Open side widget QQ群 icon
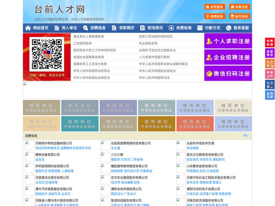The image size is (275, 206). click(x=270, y=85)
